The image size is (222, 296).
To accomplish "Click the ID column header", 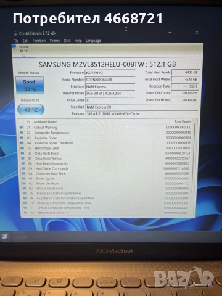I will point(28,122).
